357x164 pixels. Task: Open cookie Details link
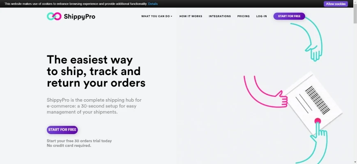[x=153, y=4]
